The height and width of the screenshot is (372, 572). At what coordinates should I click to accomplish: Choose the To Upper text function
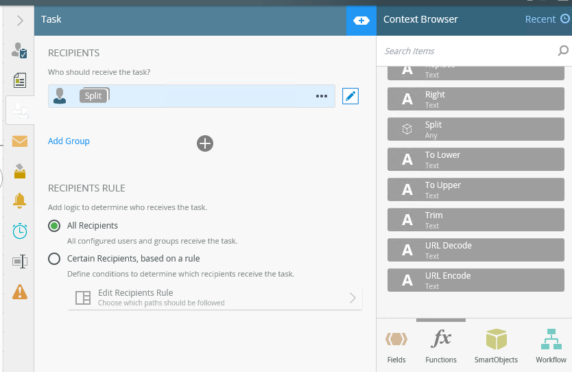[x=476, y=190]
